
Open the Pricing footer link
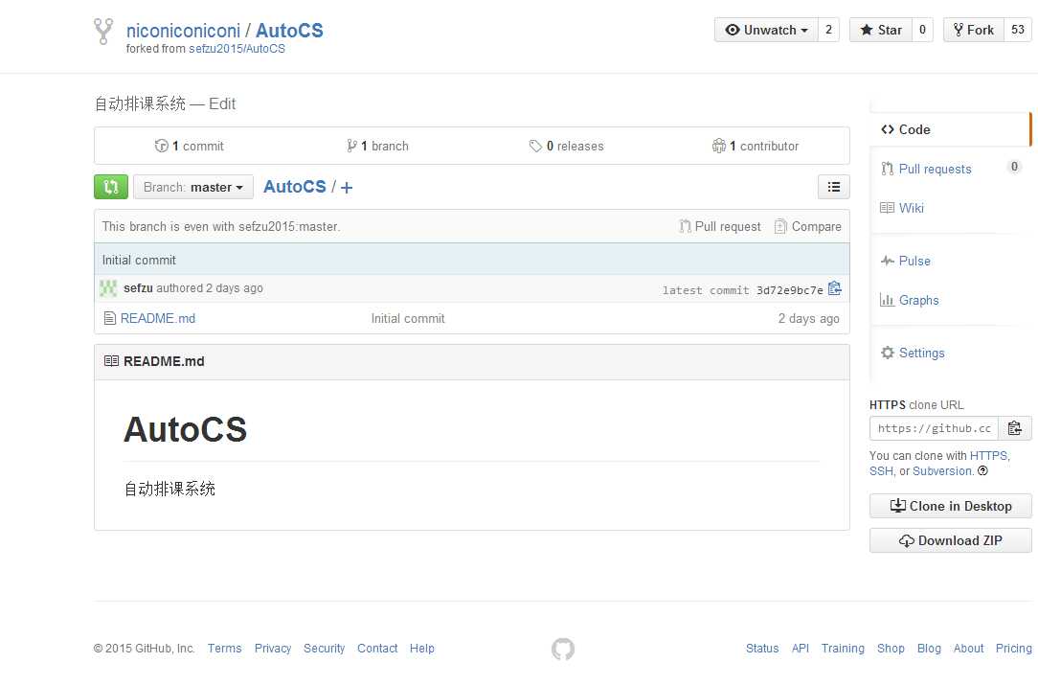point(1013,649)
